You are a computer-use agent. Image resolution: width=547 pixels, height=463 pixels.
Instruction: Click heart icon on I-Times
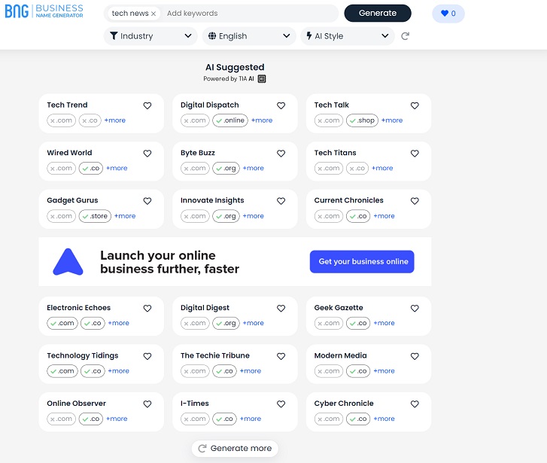(281, 404)
